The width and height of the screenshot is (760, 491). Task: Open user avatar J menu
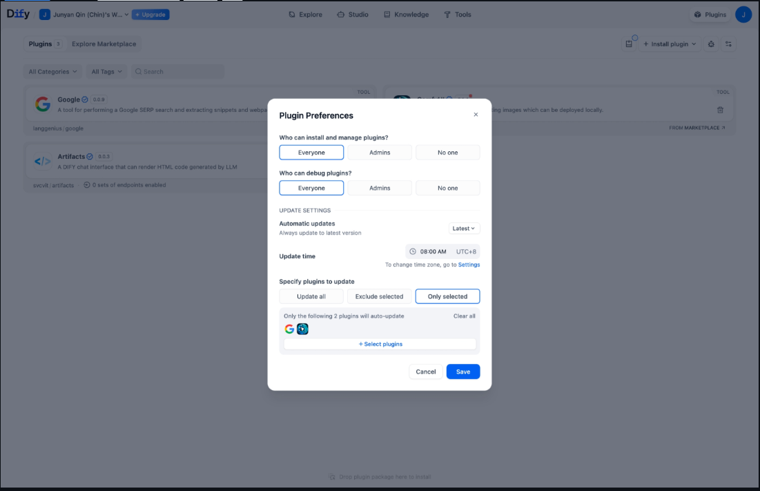[x=743, y=15]
